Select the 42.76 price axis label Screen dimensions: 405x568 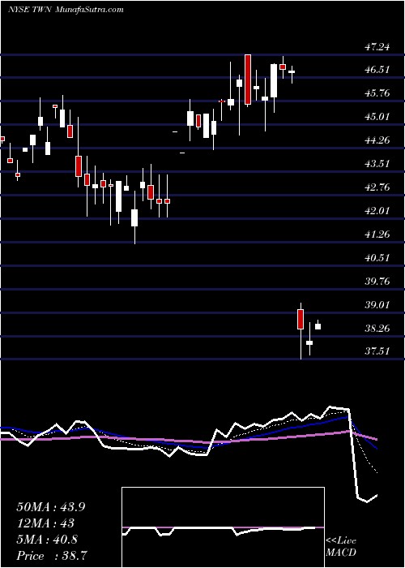[x=377, y=187]
